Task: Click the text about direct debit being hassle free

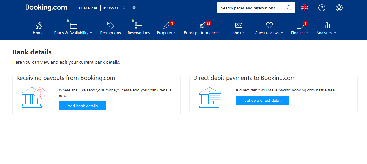Action: [x=286, y=90]
